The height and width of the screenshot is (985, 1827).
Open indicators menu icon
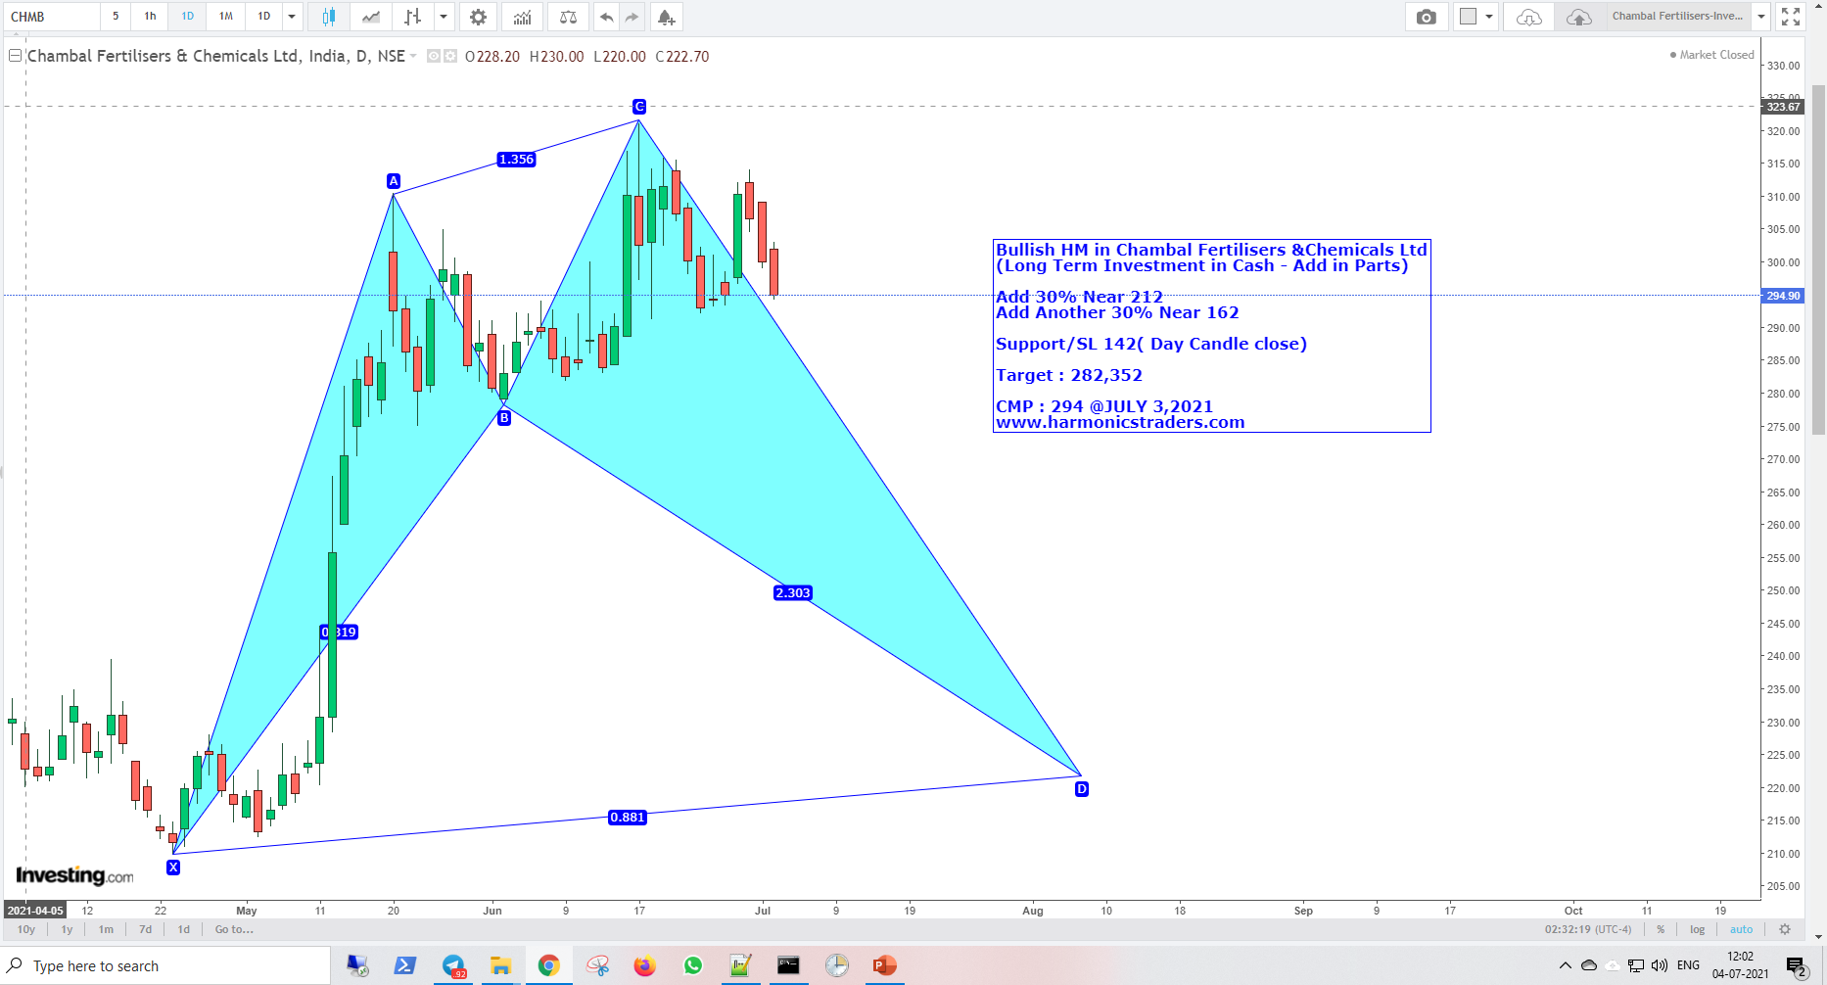[x=523, y=17]
